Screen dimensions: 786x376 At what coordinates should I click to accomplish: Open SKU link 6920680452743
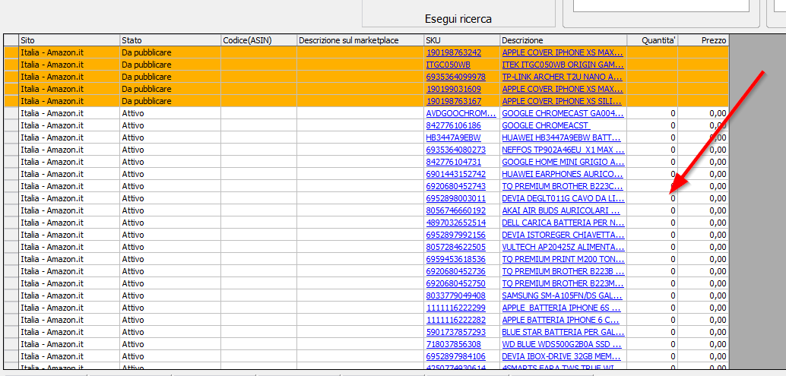coord(455,186)
